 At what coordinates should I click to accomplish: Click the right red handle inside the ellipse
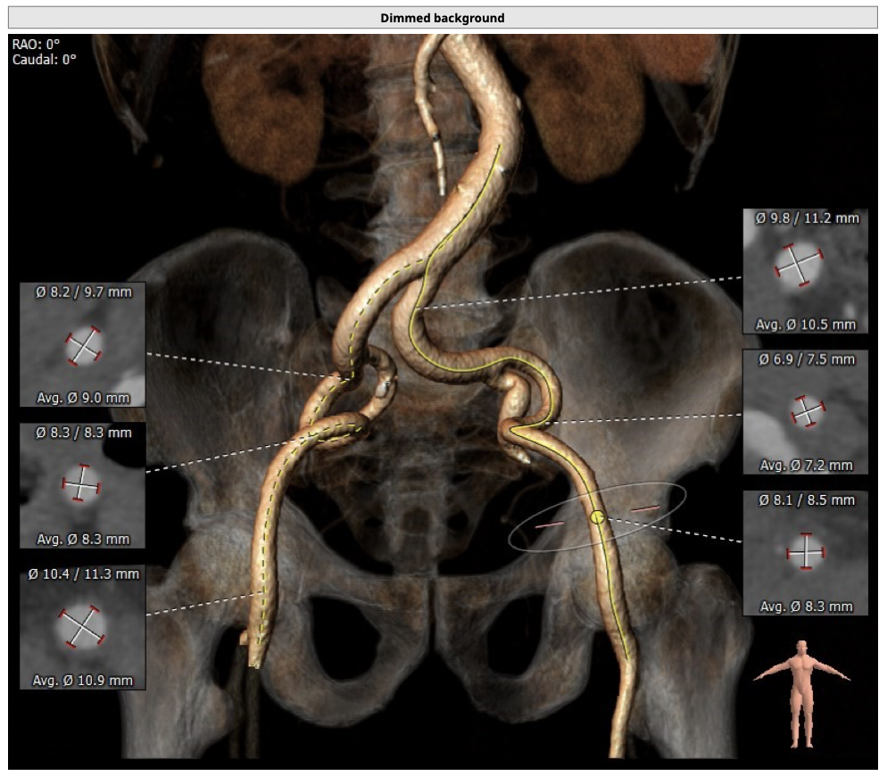pos(645,508)
